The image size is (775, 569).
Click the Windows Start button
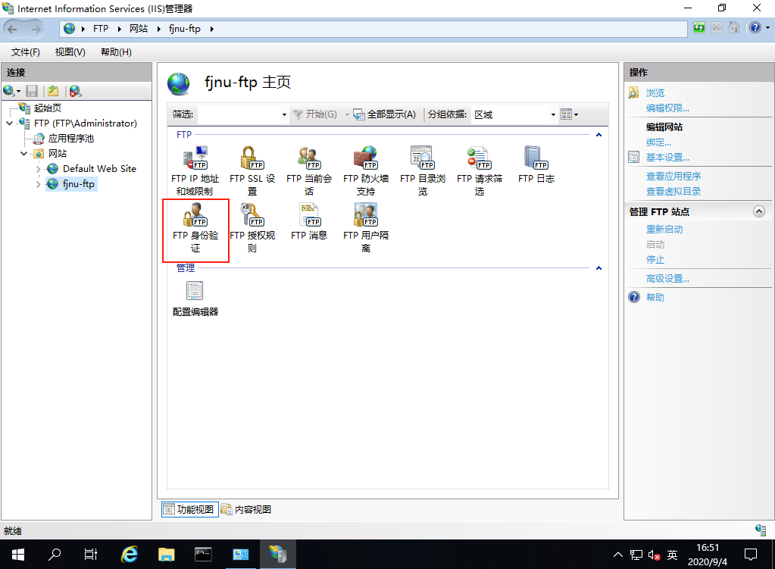tap(17, 554)
